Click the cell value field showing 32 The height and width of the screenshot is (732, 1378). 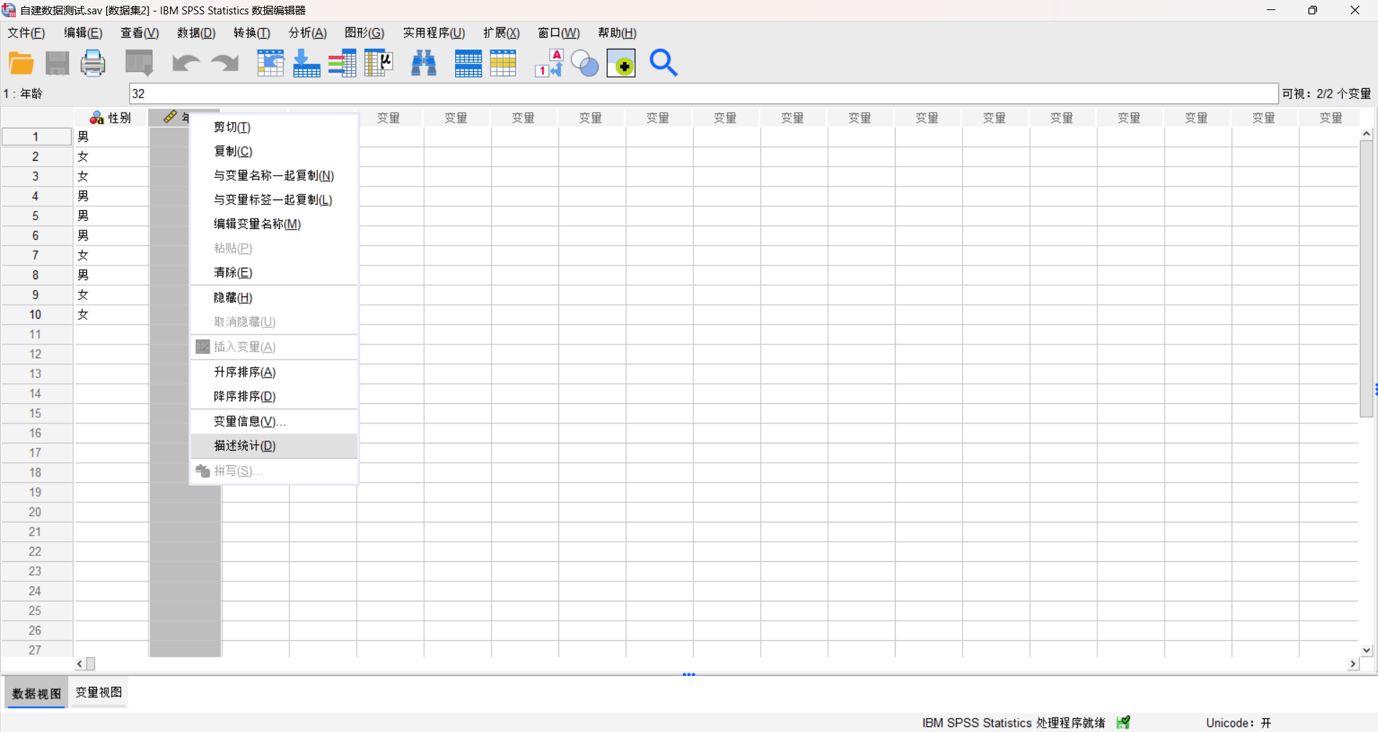(x=703, y=94)
